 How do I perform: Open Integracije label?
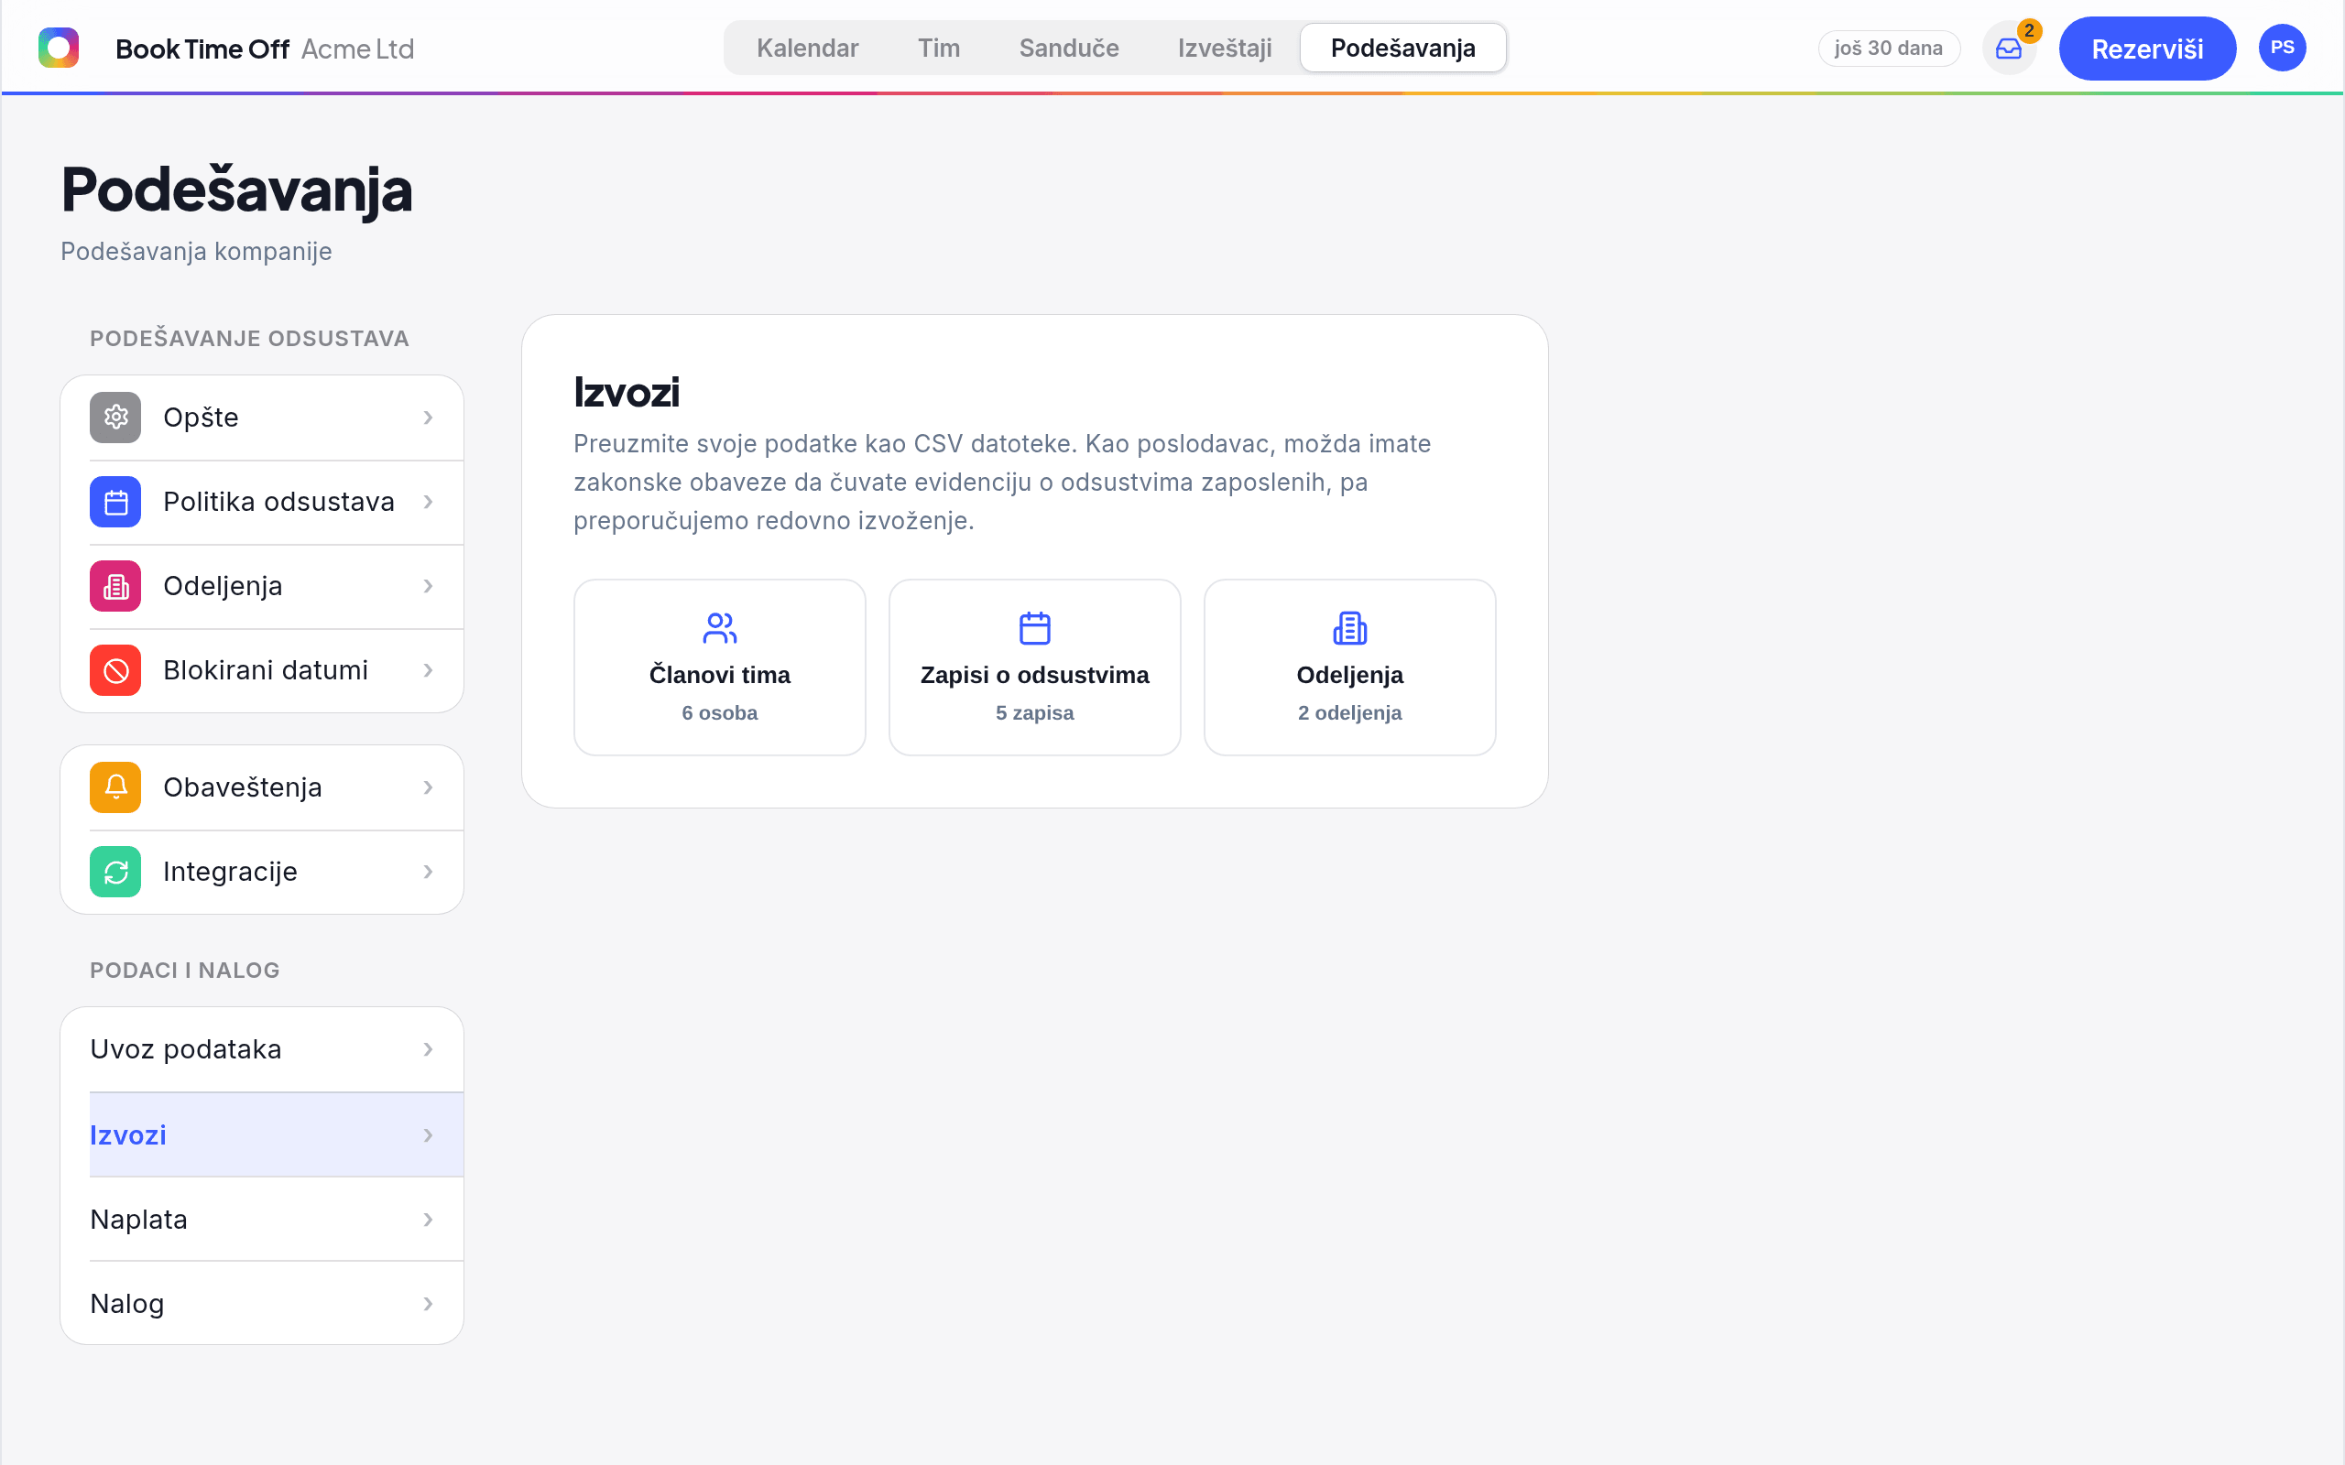(x=230, y=872)
